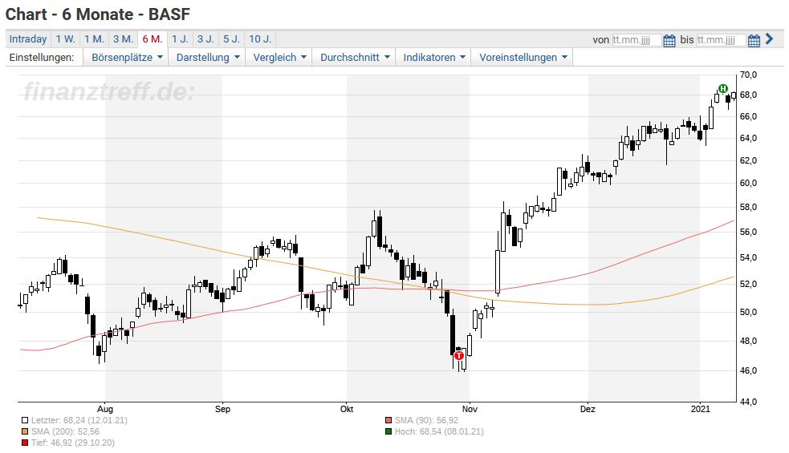Click the 'Tief: 46,92 (29.10.20)' legend text
789x453 pixels.
coord(73,443)
